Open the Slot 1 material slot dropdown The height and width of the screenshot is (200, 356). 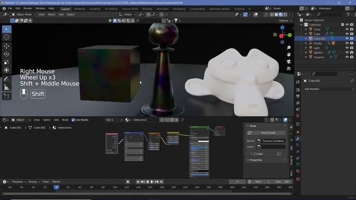coord(114,120)
